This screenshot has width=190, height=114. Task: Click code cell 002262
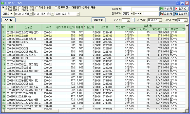click(x=11, y=106)
